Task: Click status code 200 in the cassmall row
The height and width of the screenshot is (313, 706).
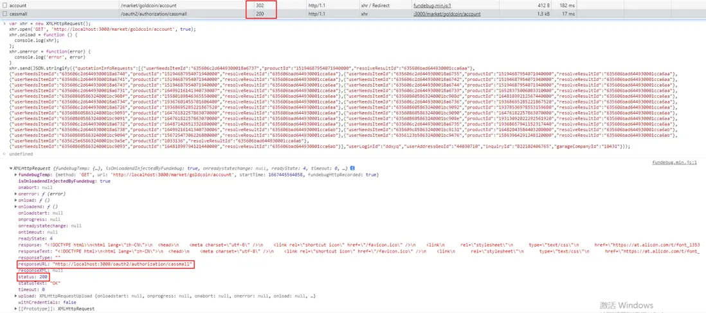Action: [x=259, y=14]
